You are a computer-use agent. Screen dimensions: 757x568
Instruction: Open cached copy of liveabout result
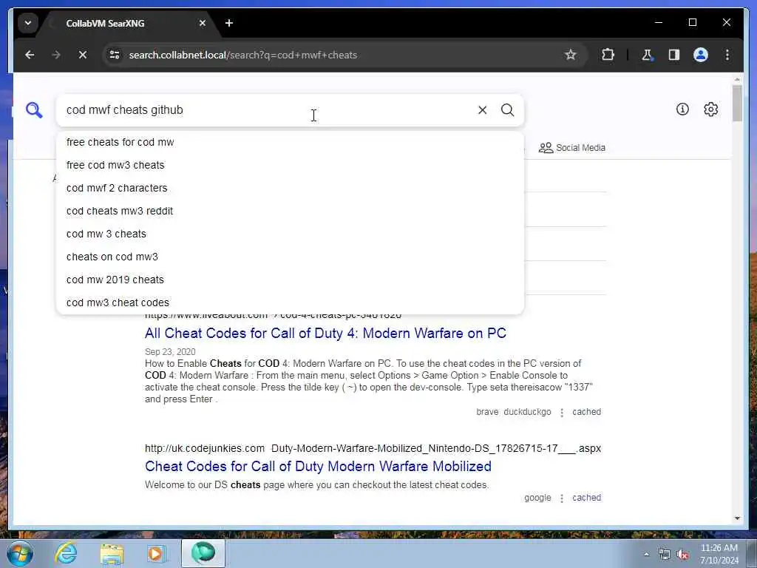click(x=586, y=412)
